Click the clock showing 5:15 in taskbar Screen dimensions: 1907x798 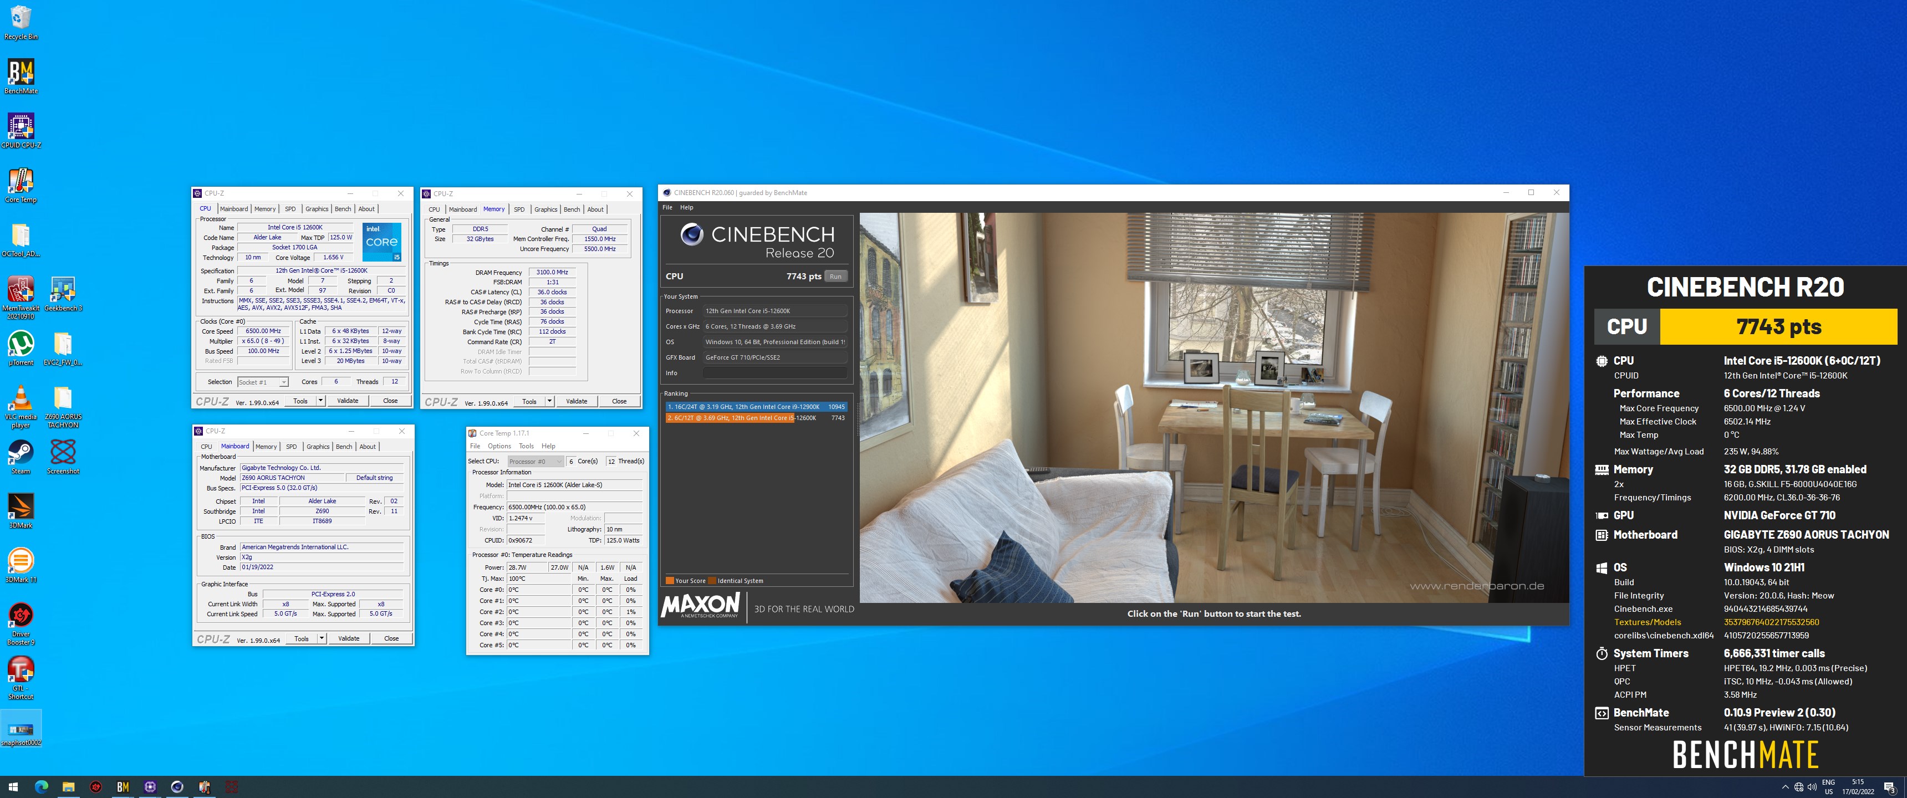(1858, 787)
